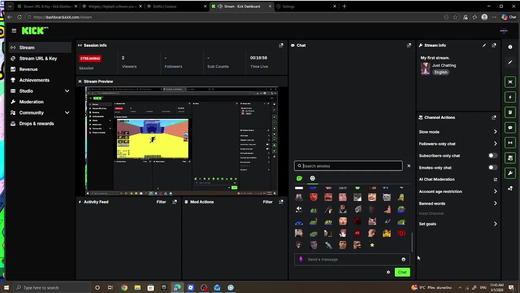Pick the red (0) emote
The image size is (520, 293).
pos(401,233)
